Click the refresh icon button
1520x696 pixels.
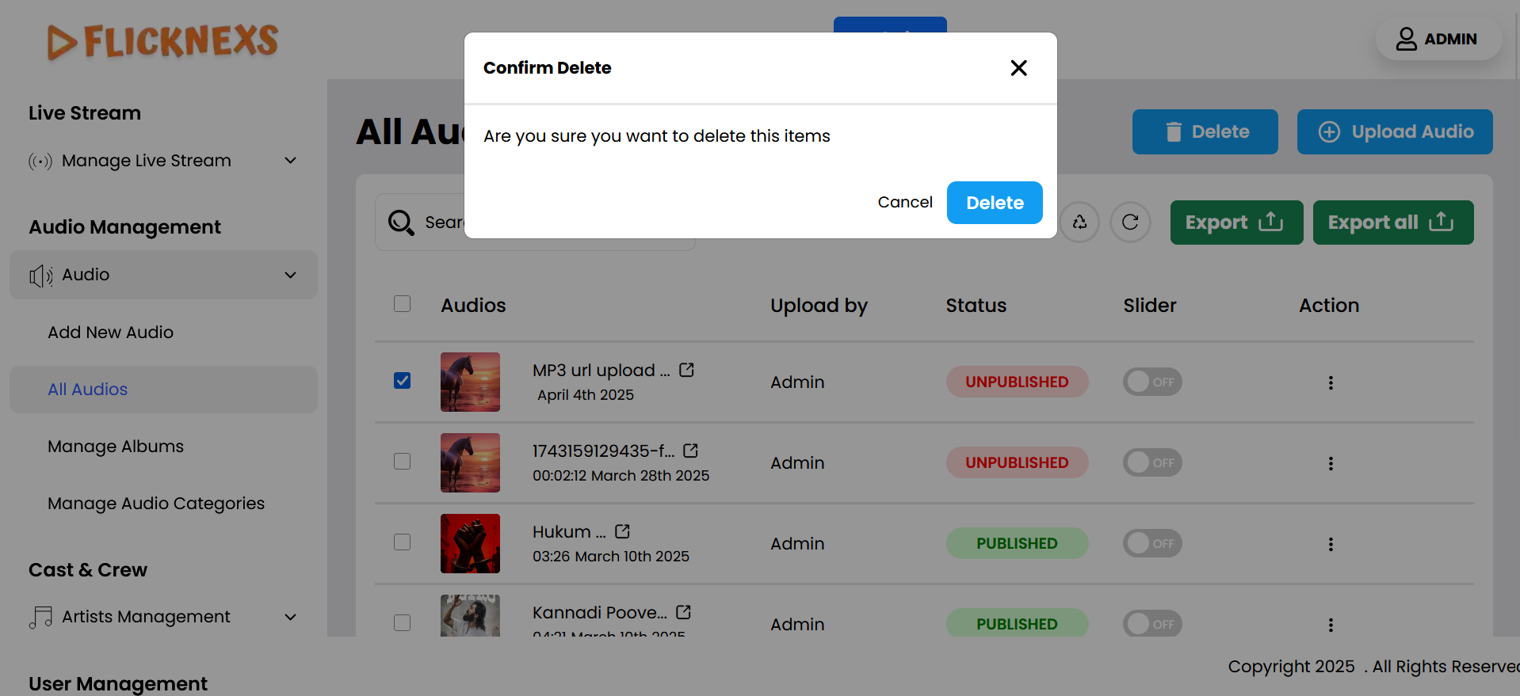(1130, 222)
